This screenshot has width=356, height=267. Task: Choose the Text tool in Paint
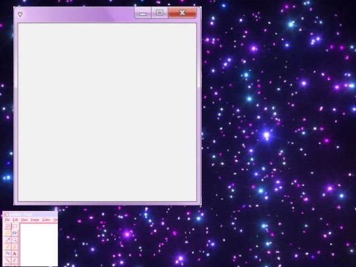pyautogui.click(x=15, y=253)
